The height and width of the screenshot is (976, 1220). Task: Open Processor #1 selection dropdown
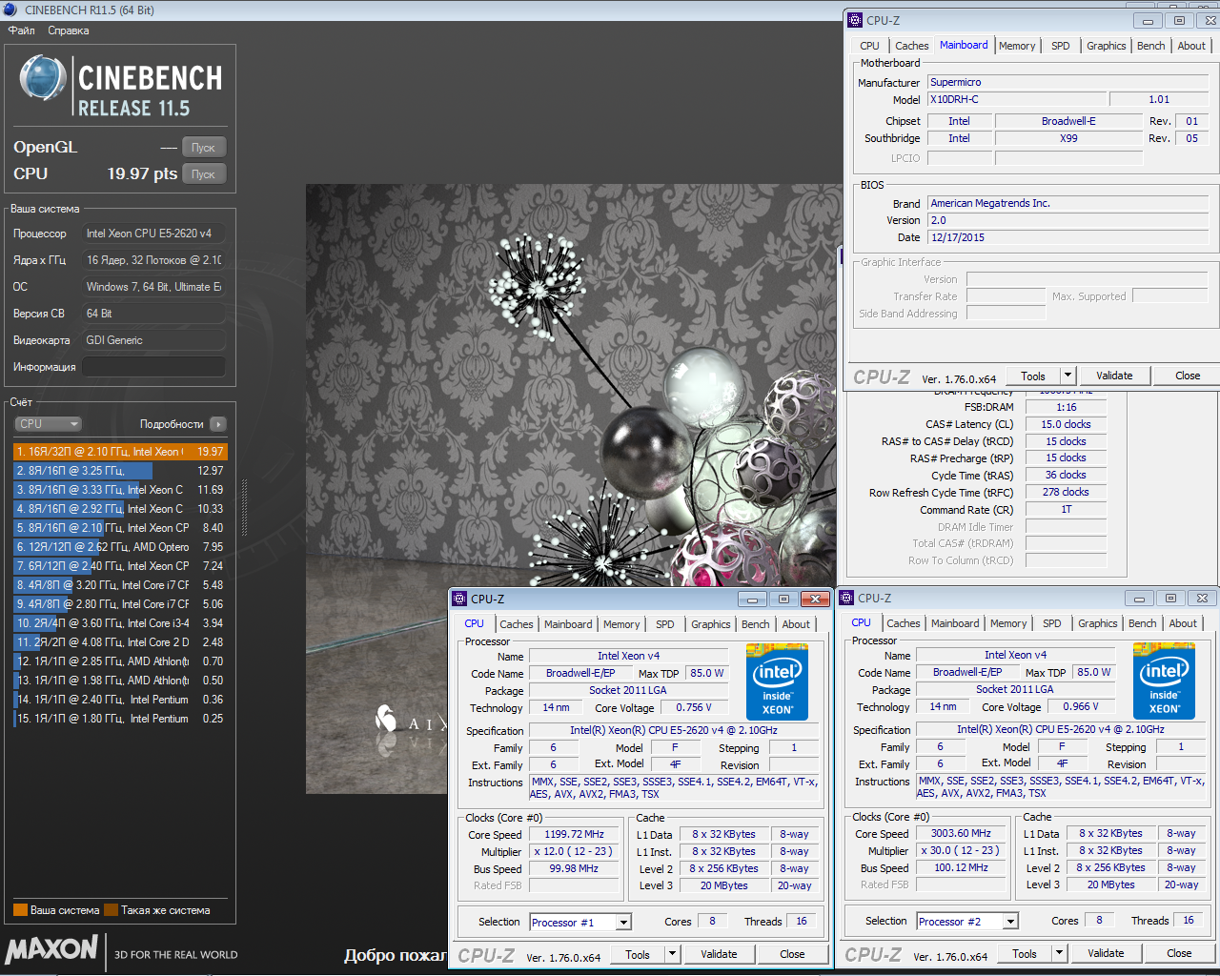click(623, 922)
